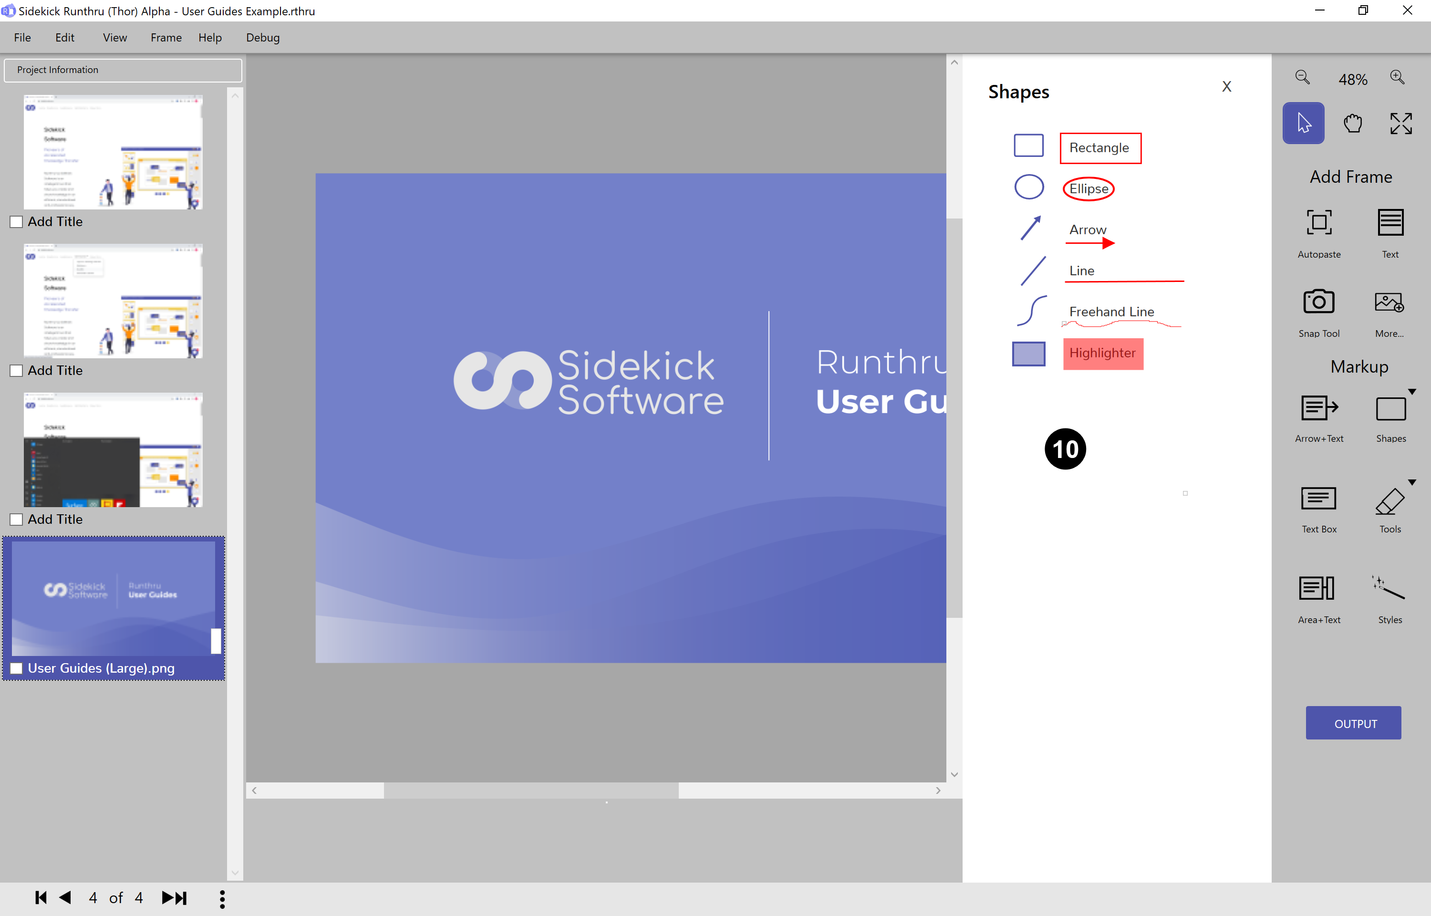Select the User Guides purple thumbnail

[113, 598]
